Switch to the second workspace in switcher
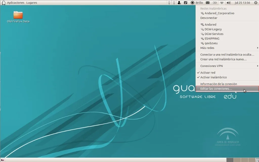Image resolution: width=259 pixels, height=162 pixels. (237, 160)
